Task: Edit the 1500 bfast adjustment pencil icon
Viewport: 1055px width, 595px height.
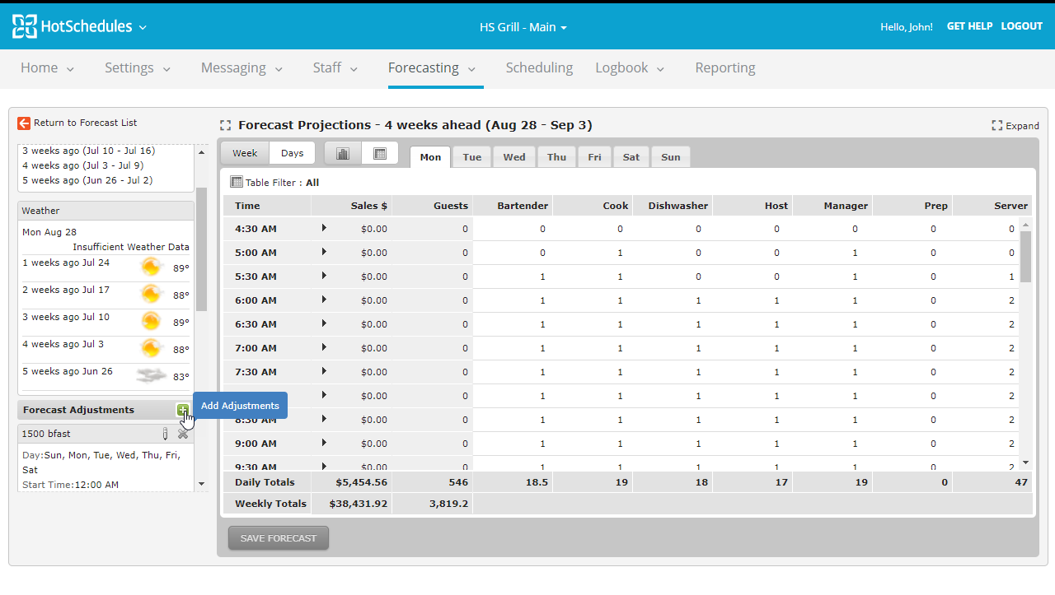Action: (x=165, y=434)
